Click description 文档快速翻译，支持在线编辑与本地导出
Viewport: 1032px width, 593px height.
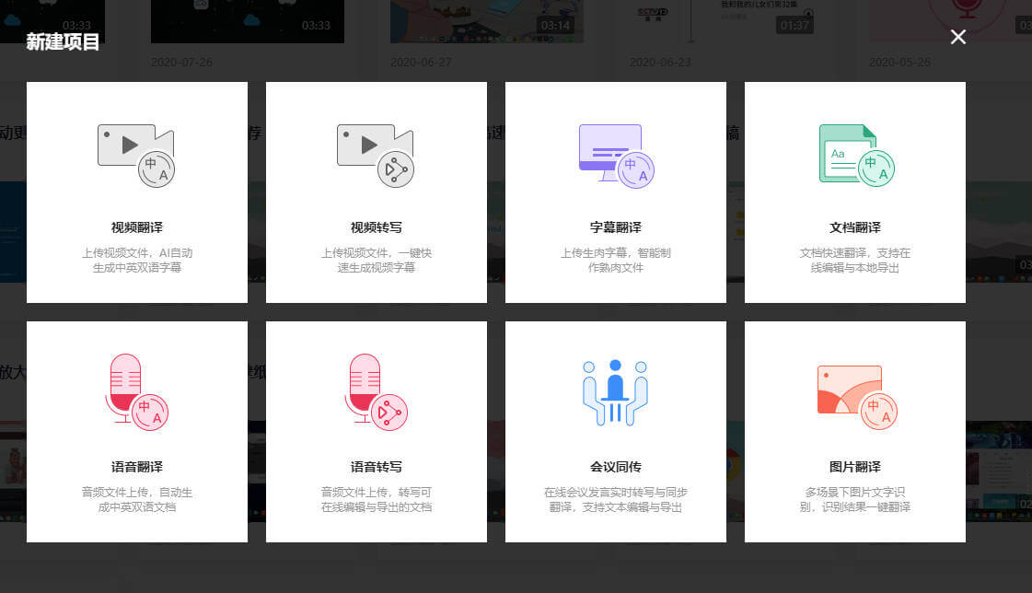(855, 260)
